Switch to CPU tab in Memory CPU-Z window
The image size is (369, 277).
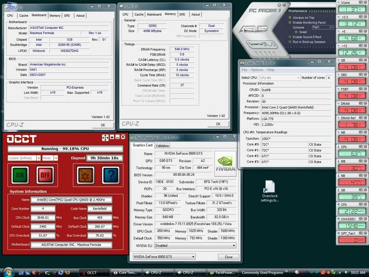tap(125, 14)
